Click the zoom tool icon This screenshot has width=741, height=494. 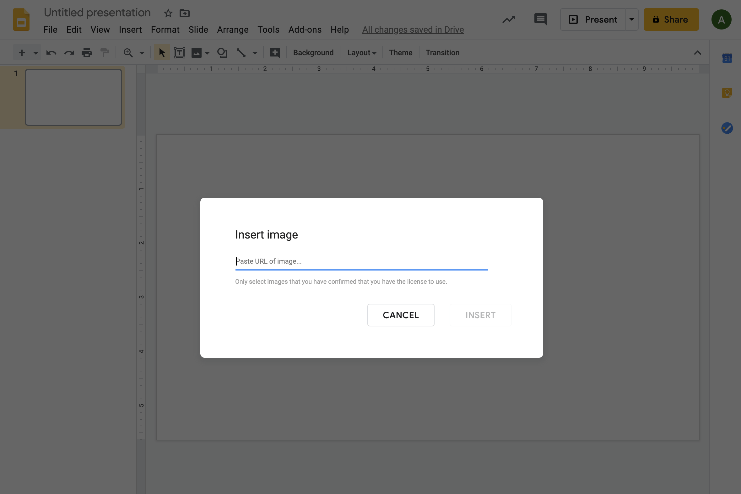pyautogui.click(x=127, y=52)
